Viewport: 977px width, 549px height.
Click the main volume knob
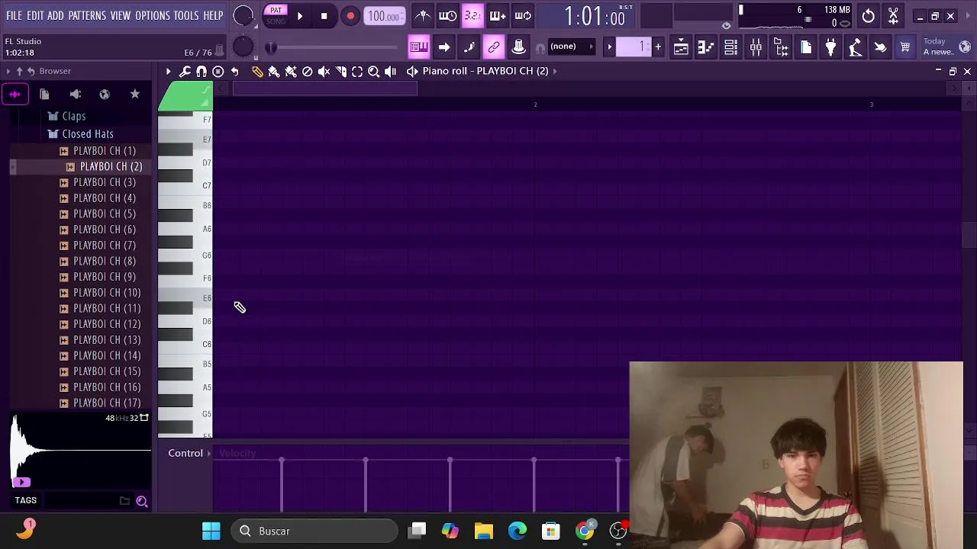click(x=243, y=15)
